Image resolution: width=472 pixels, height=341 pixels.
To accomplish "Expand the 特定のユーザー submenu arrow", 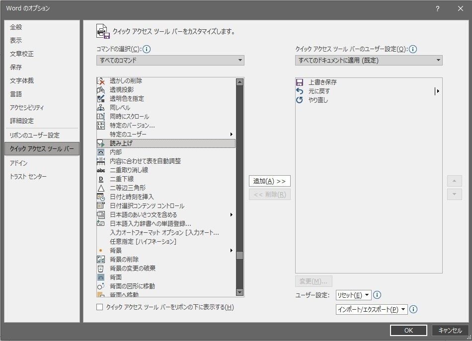I will coord(231,135).
